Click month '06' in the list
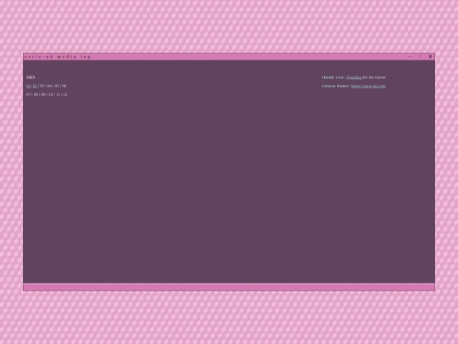 coord(64,86)
